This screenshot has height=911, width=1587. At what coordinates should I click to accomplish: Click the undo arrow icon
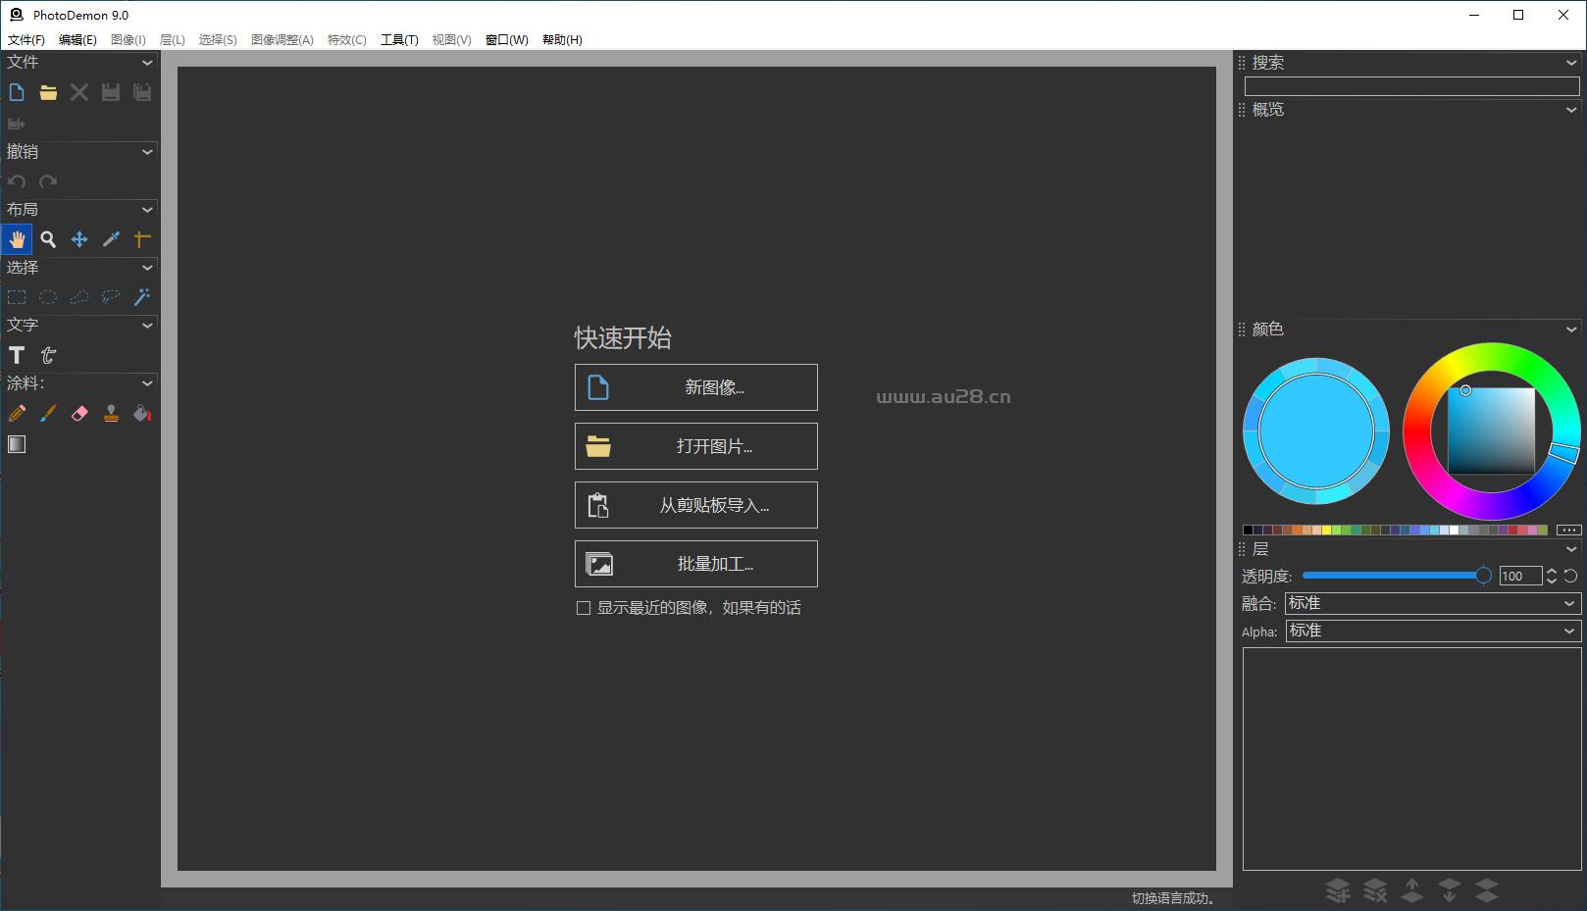coord(17,181)
